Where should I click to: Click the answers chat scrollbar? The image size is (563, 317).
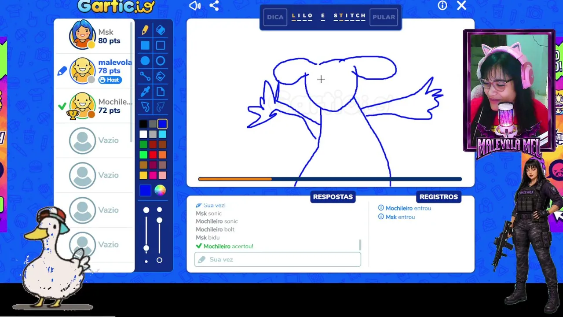click(x=360, y=245)
